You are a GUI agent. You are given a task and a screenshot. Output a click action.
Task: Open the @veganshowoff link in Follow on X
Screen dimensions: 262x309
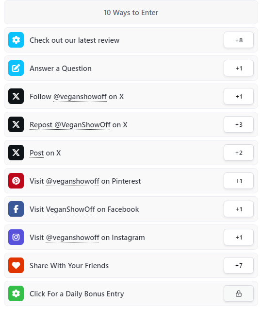80,97
